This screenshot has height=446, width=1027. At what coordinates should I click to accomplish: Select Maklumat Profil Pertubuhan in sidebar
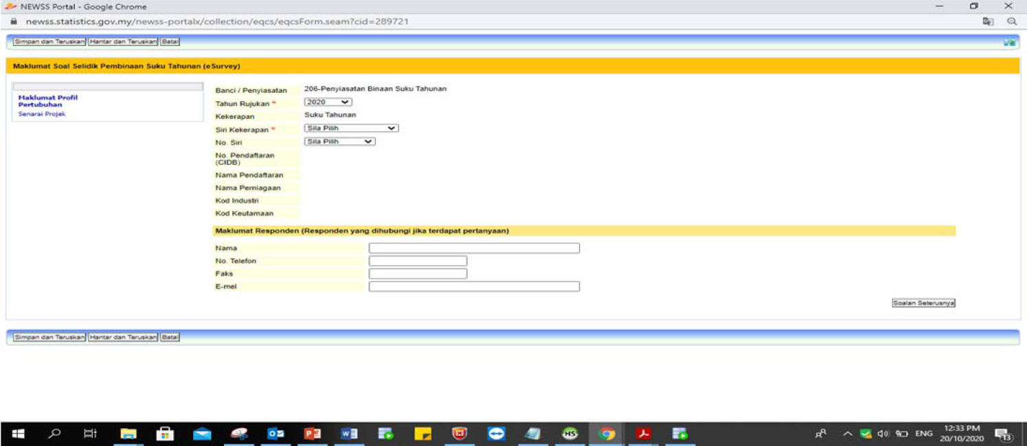(x=47, y=101)
